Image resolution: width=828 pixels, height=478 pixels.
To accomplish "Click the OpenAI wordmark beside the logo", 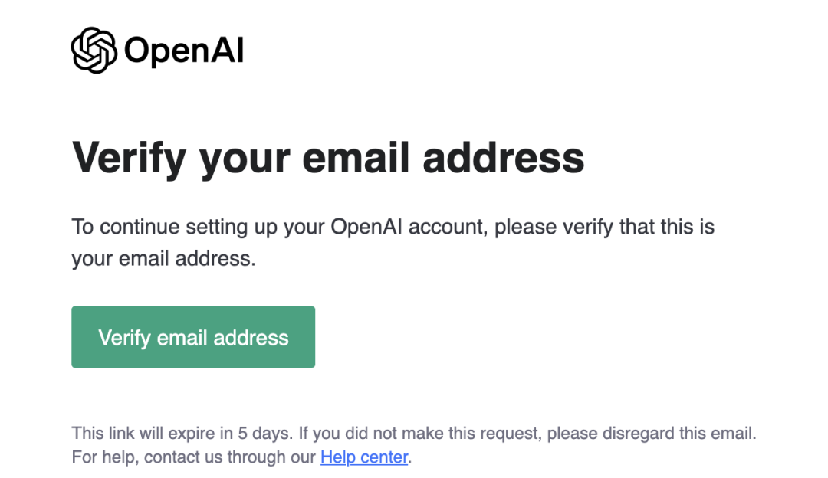I will pos(184,51).
